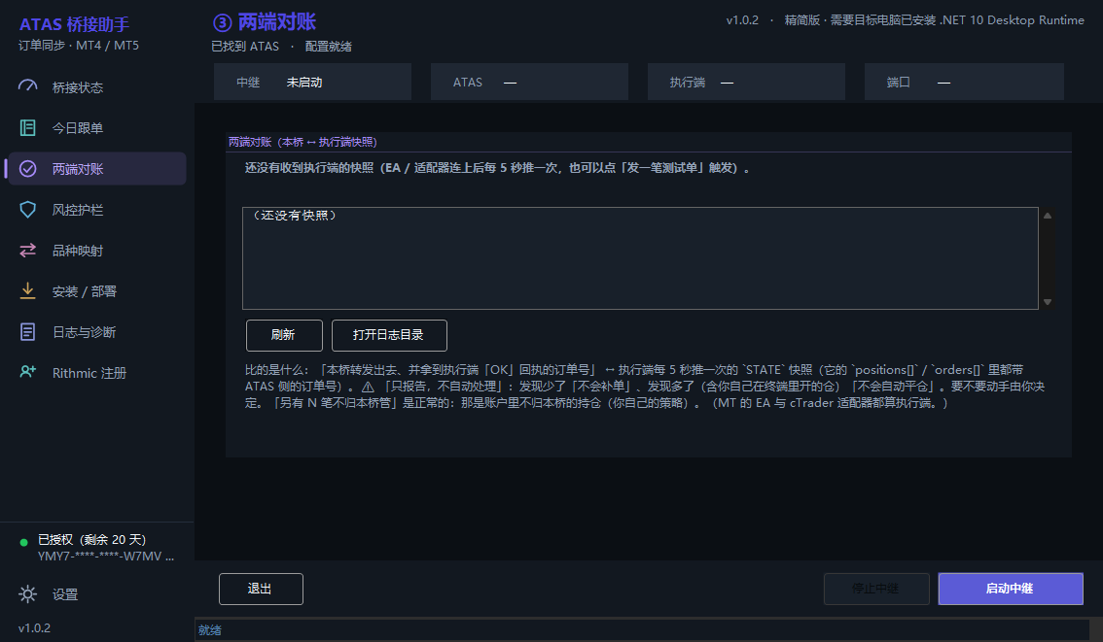Switch to the 今日跟单 page

(97, 128)
